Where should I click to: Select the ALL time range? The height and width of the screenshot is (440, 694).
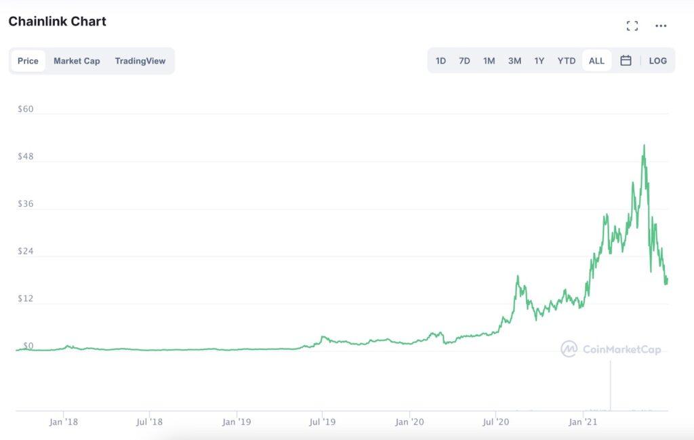(x=596, y=60)
